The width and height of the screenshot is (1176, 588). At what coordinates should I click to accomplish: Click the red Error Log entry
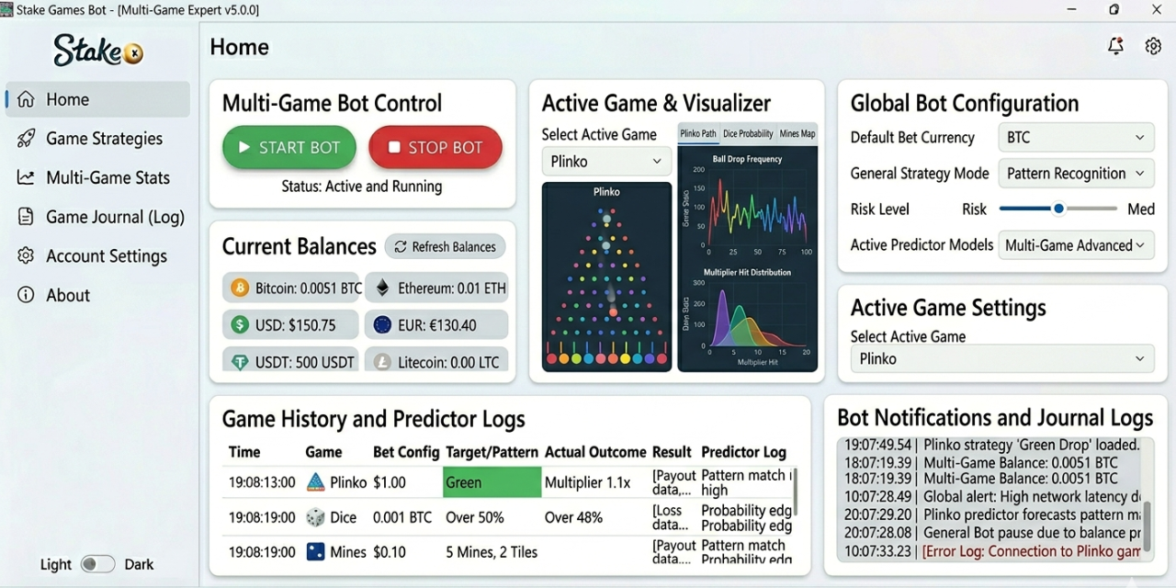point(992,551)
